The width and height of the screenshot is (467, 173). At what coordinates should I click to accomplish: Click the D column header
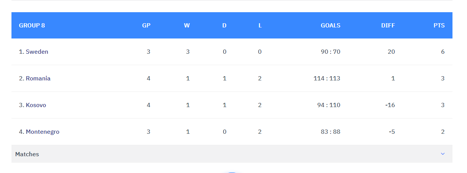pos(224,26)
